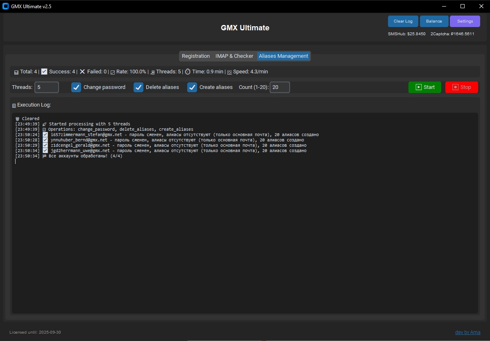Click the Threads icon in stats bar
Image resolution: width=490 pixels, height=341 pixels.
[x=152, y=72]
